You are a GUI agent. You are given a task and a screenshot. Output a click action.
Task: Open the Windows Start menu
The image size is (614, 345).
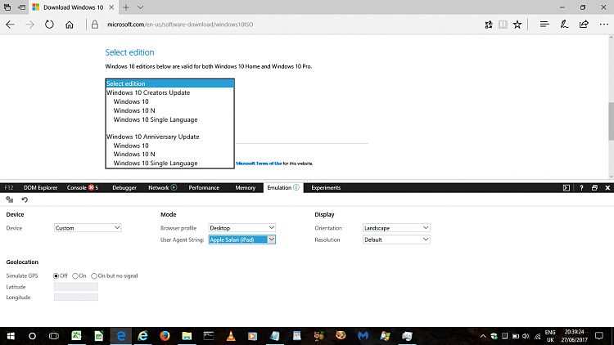click(11, 336)
